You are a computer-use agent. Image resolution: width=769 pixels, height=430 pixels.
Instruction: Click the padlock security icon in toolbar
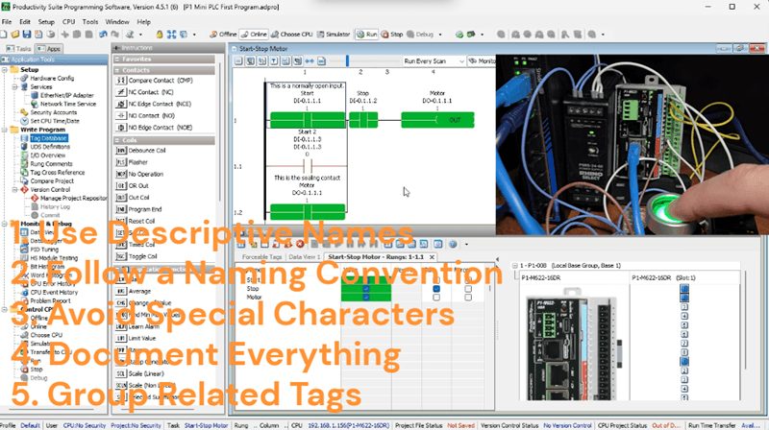pyautogui.click(x=160, y=35)
